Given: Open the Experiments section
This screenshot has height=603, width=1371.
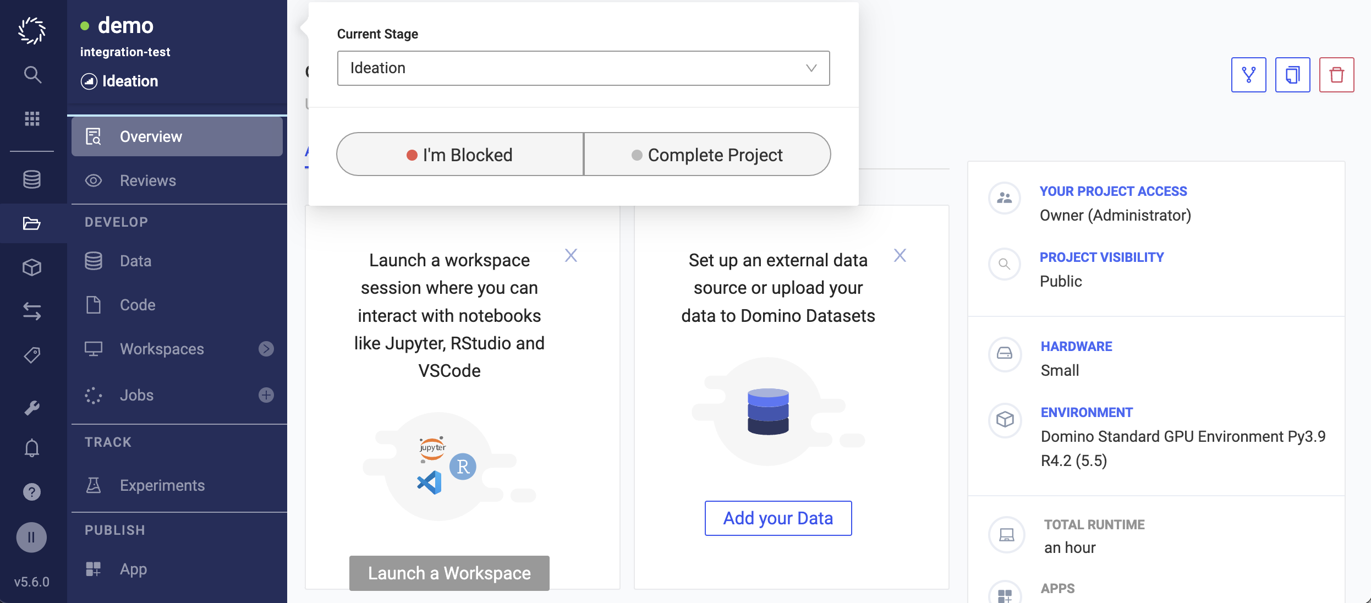Looking at the screenshot, I should [x=163, y=483].
